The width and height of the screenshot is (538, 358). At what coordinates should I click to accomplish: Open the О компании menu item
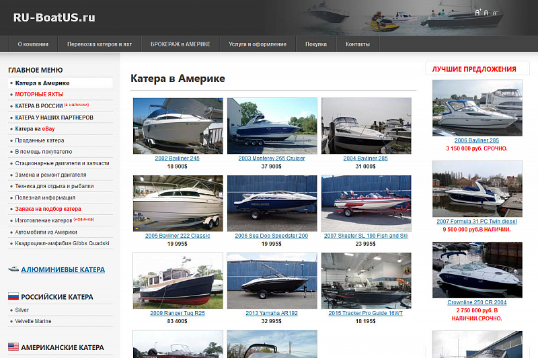tap(33, 44)
